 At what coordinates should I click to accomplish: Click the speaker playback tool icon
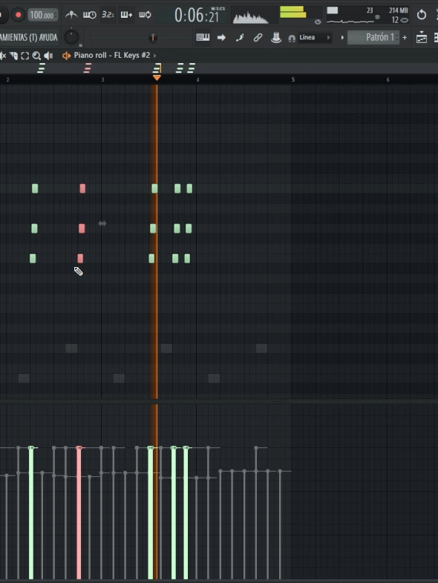pos(48,56)
